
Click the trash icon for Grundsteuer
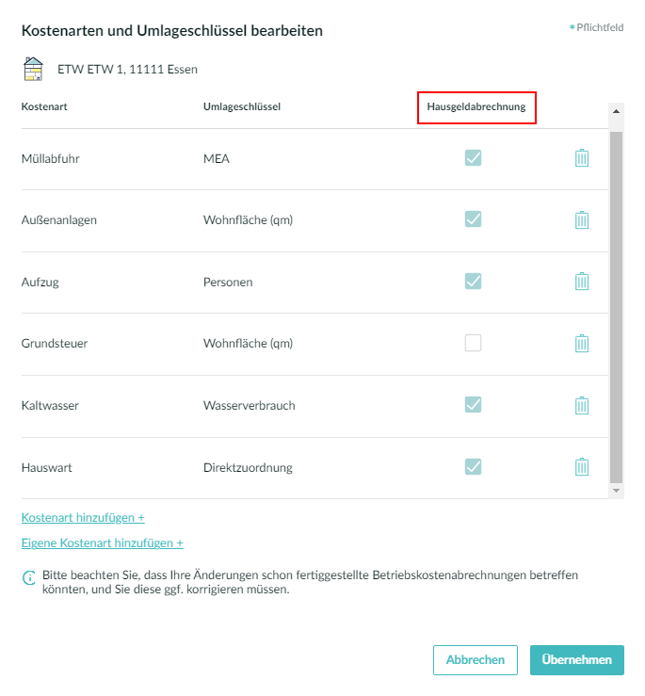point(582,343)
